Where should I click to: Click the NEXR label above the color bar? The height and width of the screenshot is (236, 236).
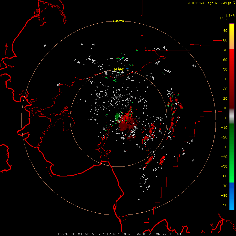click(230, 16)
